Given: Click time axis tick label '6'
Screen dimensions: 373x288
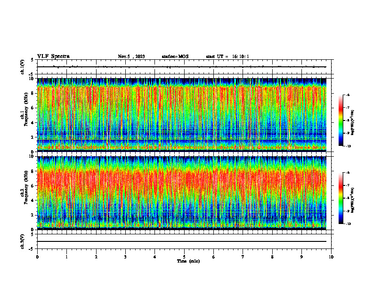Looking at the screenshot, I should pos(214,257).
